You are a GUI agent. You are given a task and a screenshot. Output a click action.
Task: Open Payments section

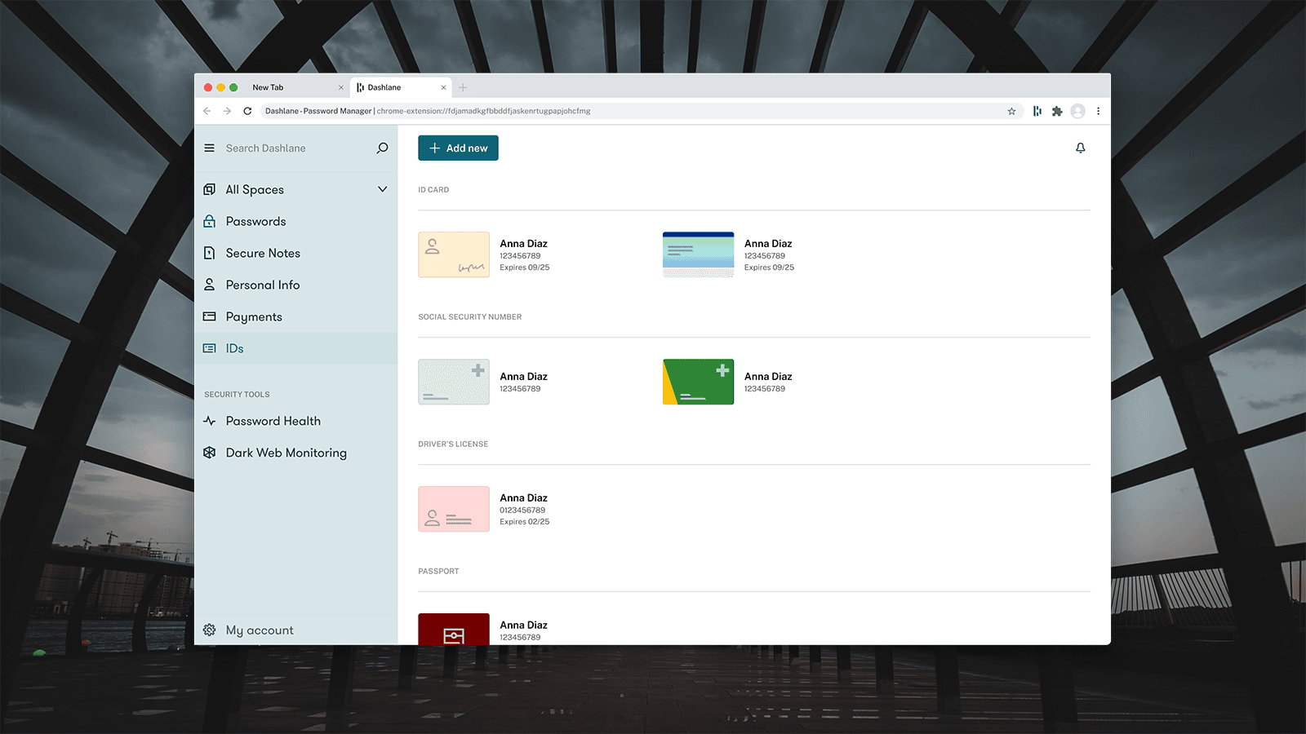(x=295, y=316)
